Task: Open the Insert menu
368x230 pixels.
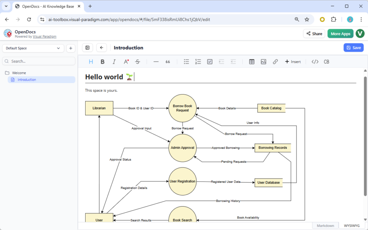Action: pos(293,61)
